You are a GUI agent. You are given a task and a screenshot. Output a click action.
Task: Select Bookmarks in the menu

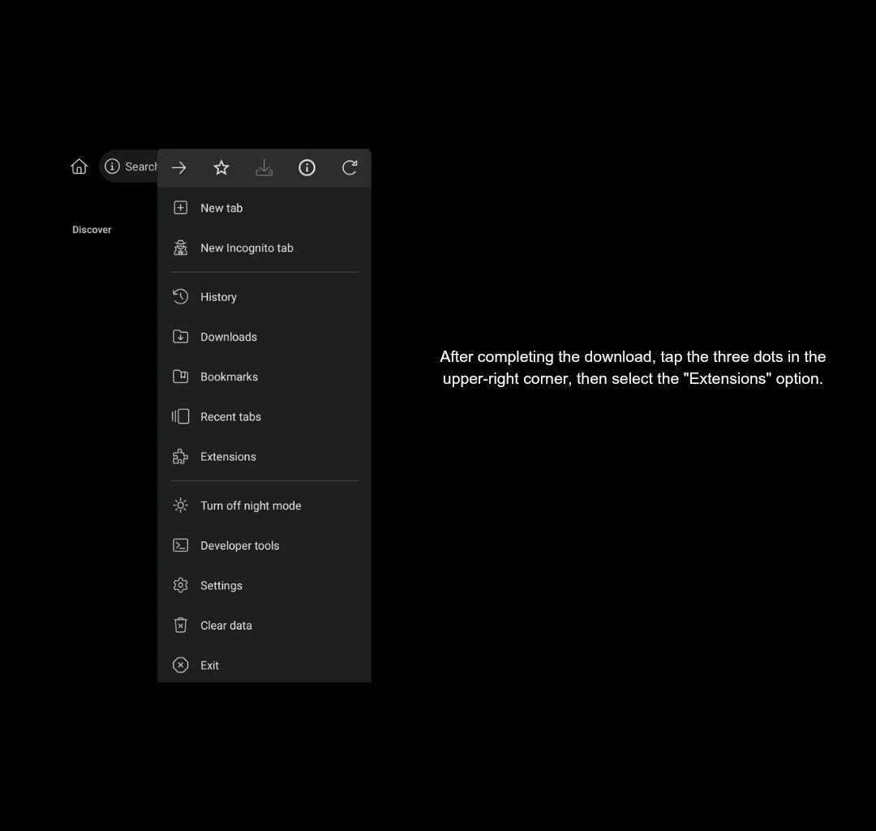[229, 377]
